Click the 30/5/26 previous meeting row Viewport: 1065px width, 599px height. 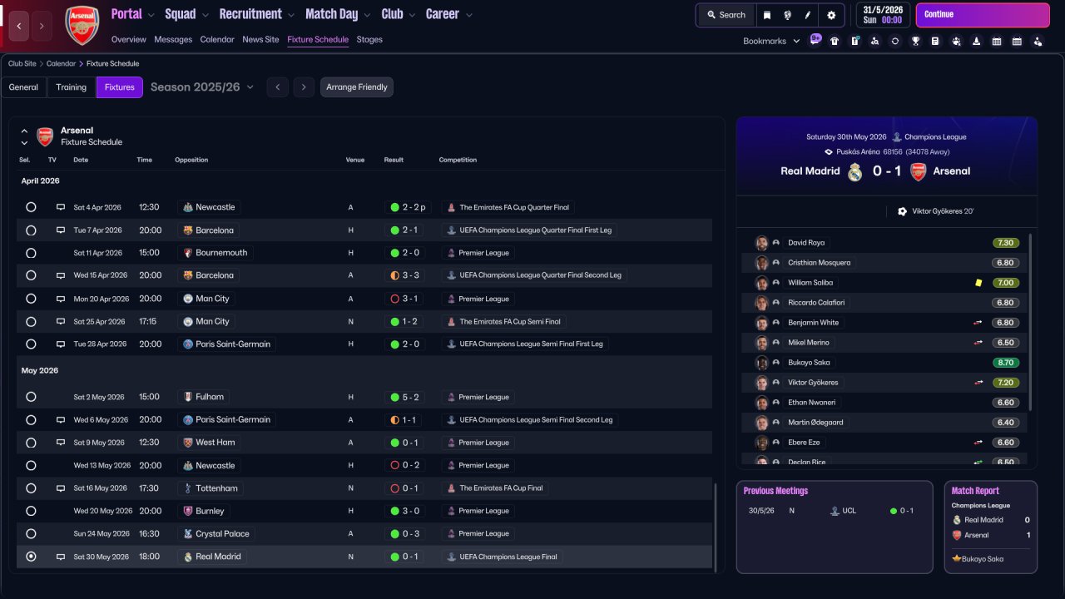(x=835, y=511)
